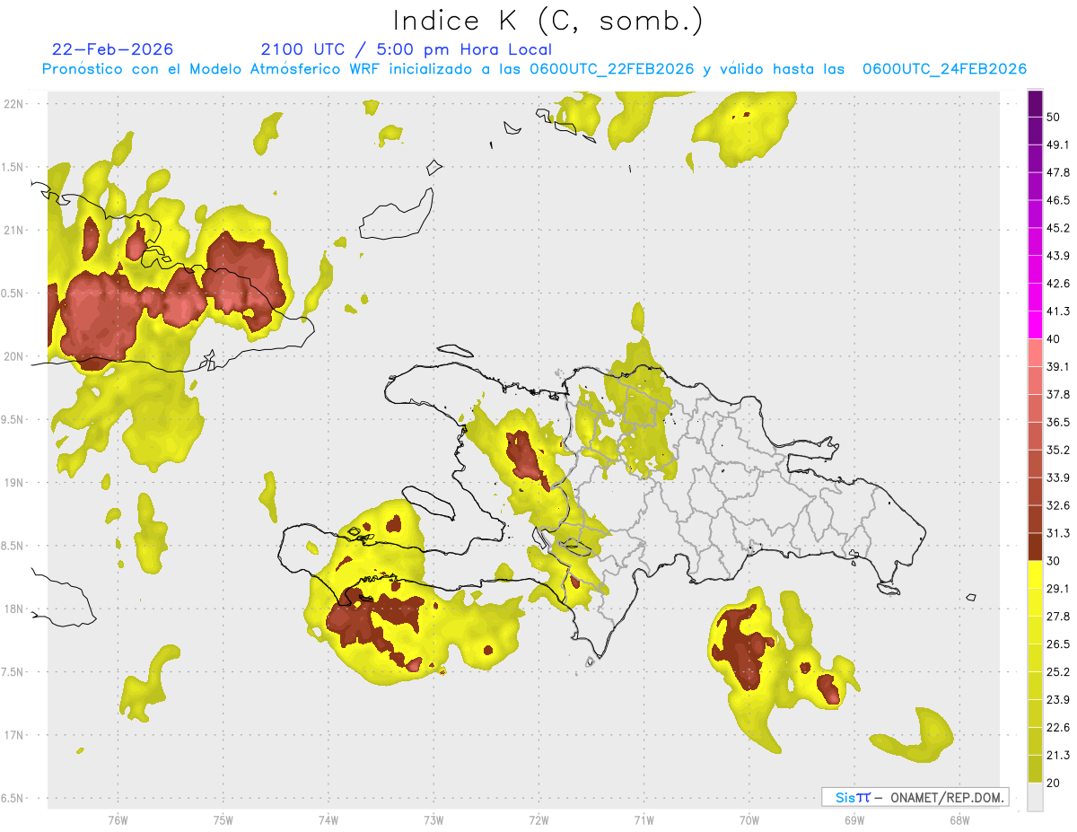
Task: Pick the bright yellow swatch between 29.1 and 30
Action: [x=1035, y=574]
